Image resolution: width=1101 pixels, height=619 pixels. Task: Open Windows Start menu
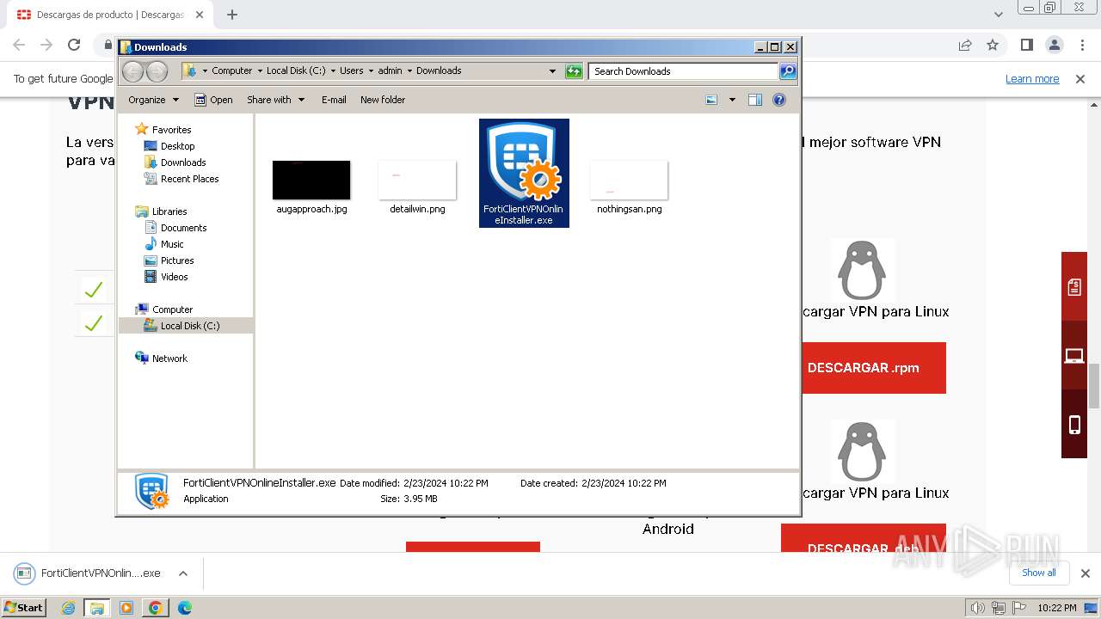pyautogui.click(x=24, y=608)
